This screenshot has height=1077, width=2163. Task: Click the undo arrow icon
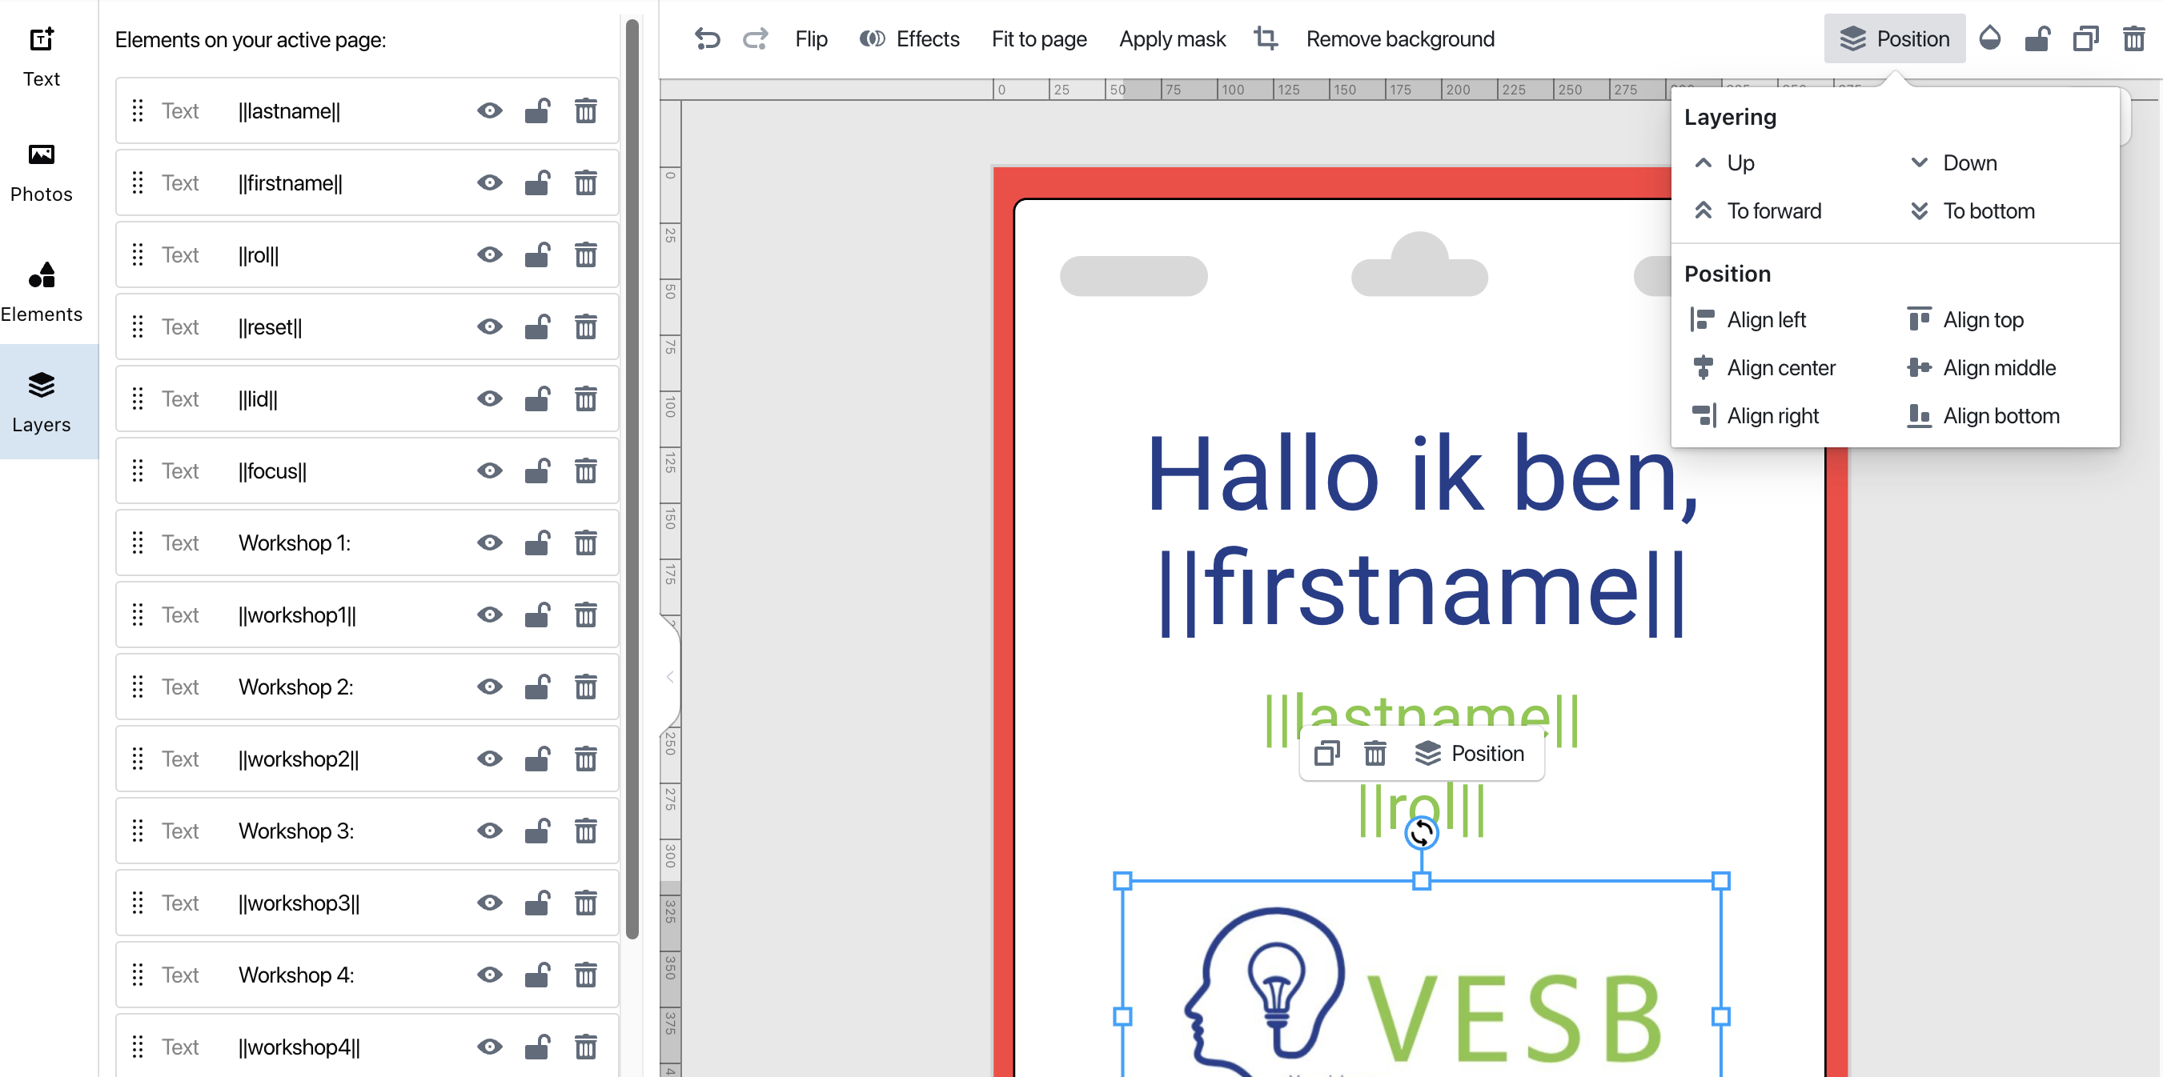point(707,38)
